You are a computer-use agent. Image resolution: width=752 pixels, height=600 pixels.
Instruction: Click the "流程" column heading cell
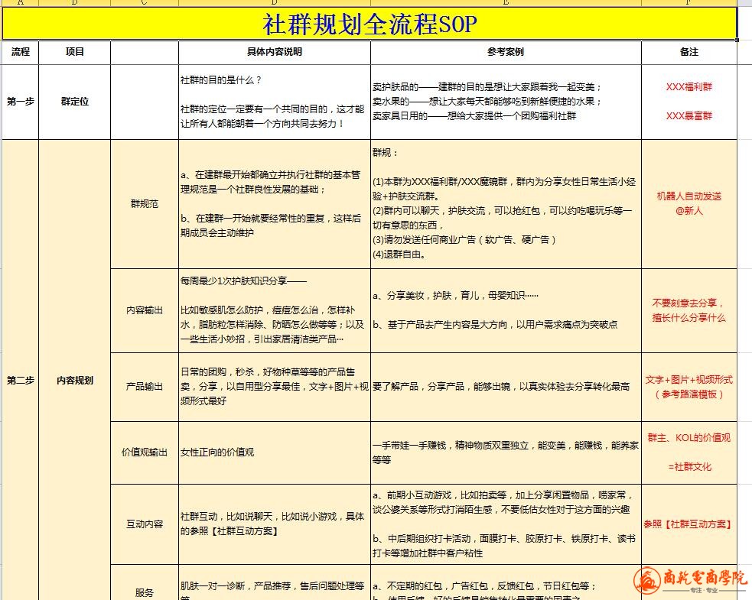[x=21, y=52]
